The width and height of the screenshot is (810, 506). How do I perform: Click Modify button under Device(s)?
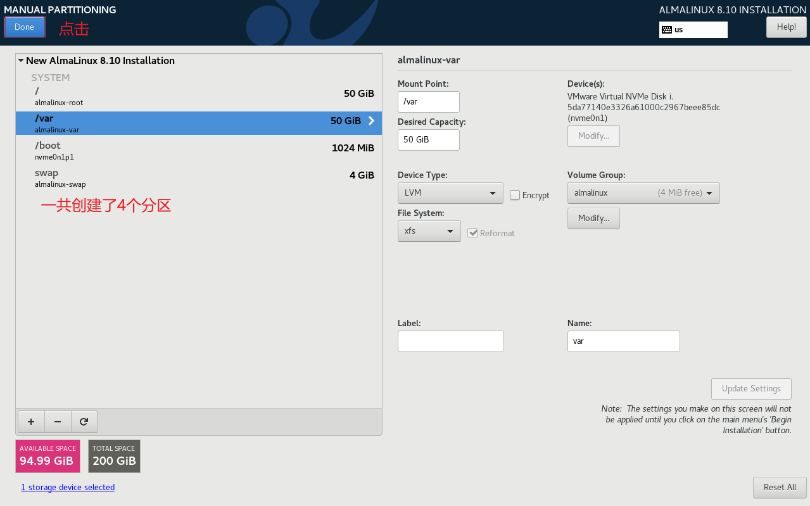point(593,136)
